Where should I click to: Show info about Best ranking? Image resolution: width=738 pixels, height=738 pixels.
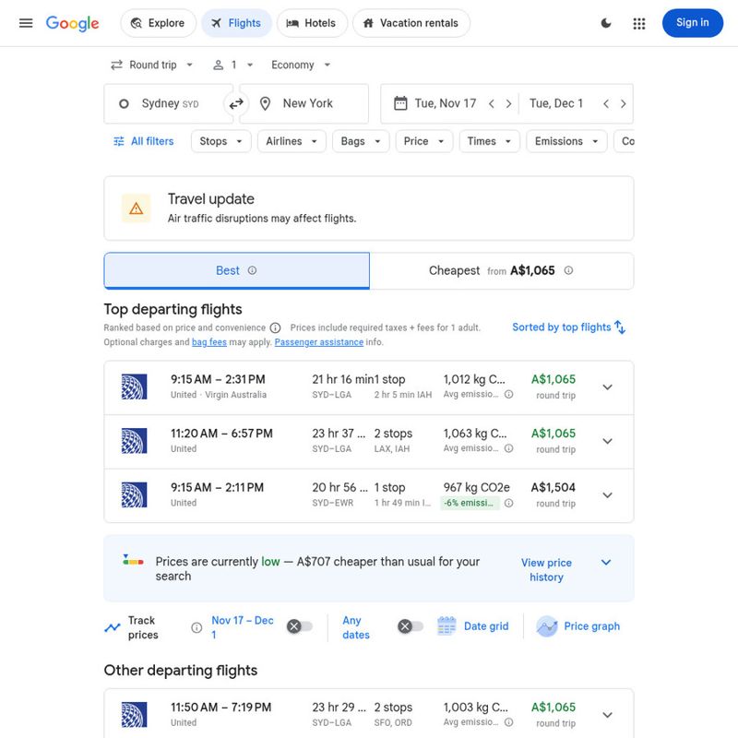pos(252,270)
